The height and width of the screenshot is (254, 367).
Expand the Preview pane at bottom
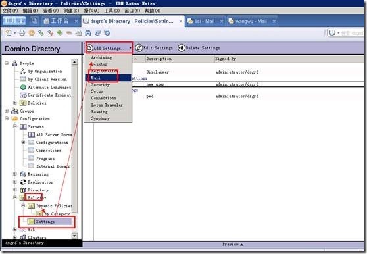pos(233,244)
